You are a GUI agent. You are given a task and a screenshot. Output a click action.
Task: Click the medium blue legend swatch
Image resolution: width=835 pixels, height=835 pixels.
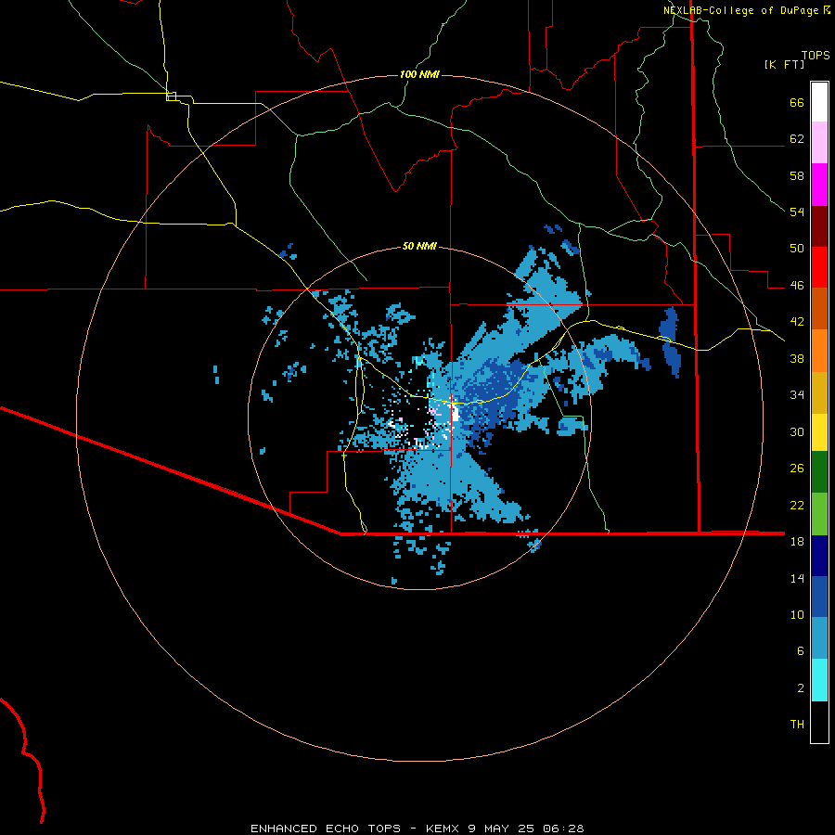[819, 597]
